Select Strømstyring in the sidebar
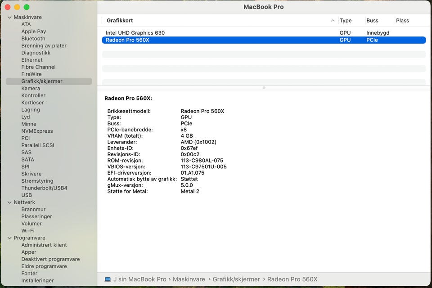This screenshot has width=432, height=288. click(37, 181)
